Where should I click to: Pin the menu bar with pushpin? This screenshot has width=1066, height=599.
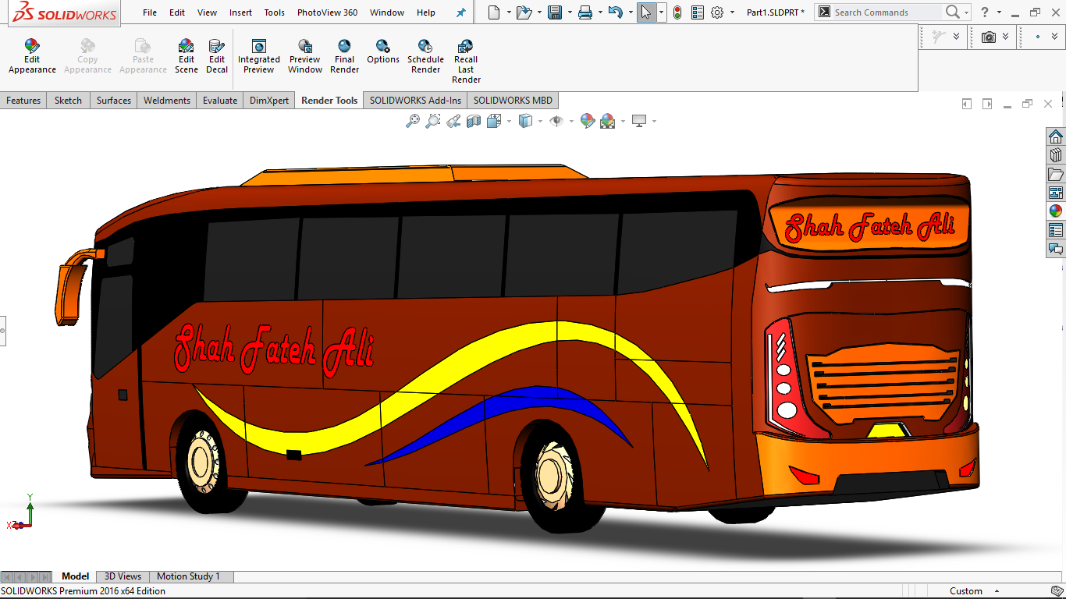(x=461, y=12)
